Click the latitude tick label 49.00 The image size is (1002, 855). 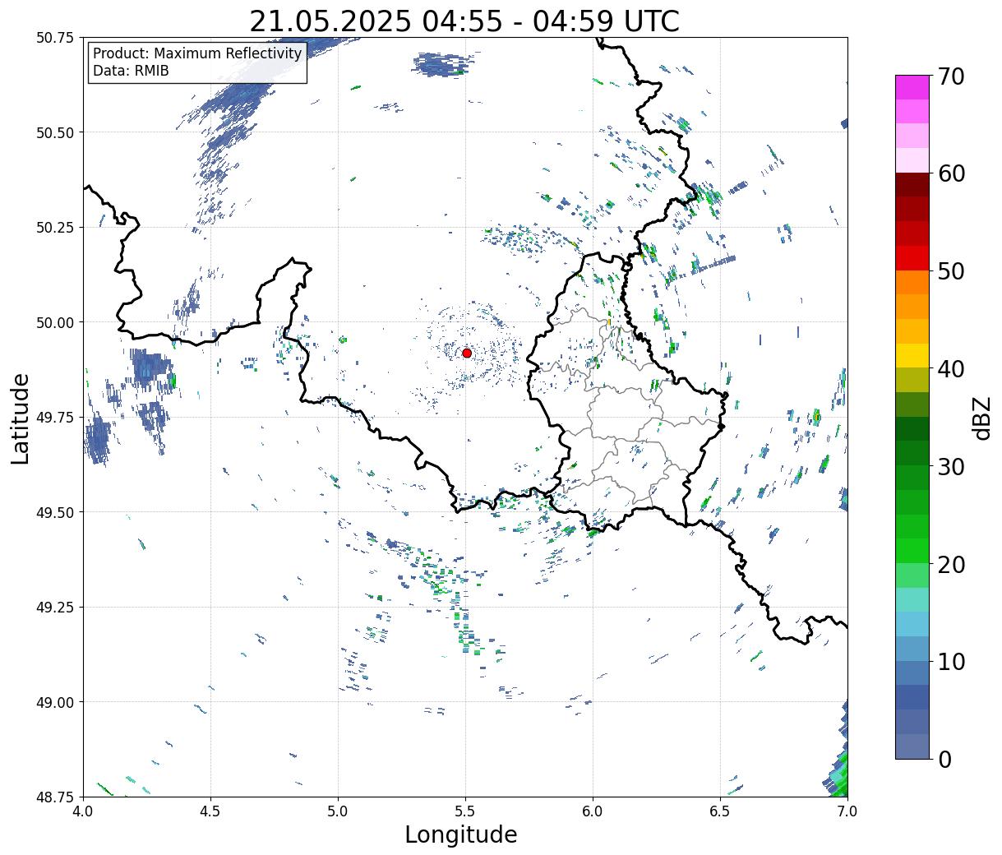(x=54, y=702)
